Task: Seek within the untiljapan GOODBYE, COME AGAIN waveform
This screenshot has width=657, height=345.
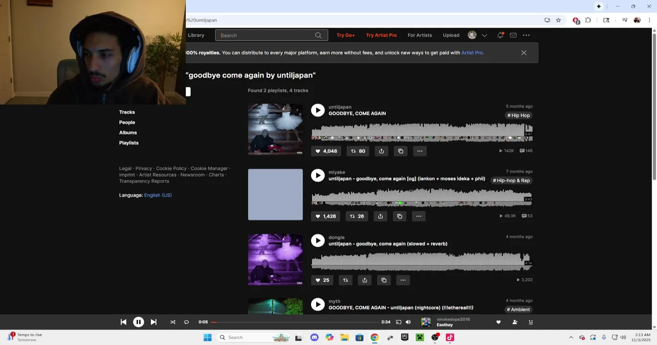Action: pyautogui.click(x=422, y=132)
